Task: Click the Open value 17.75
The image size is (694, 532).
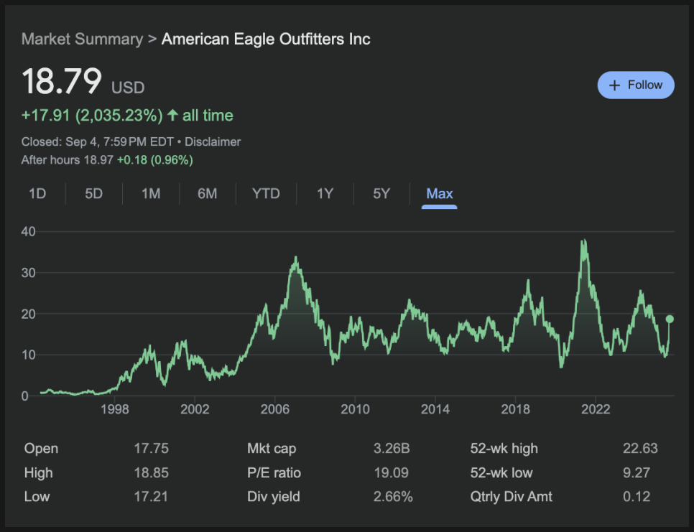Action: pos(152,449)
